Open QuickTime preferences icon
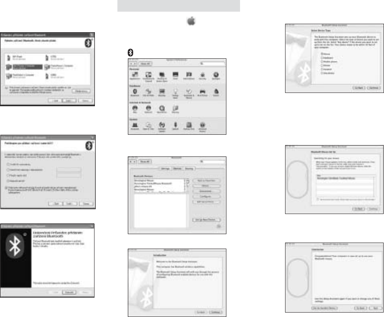Screen dimensions: 384x317 (162, 109)
